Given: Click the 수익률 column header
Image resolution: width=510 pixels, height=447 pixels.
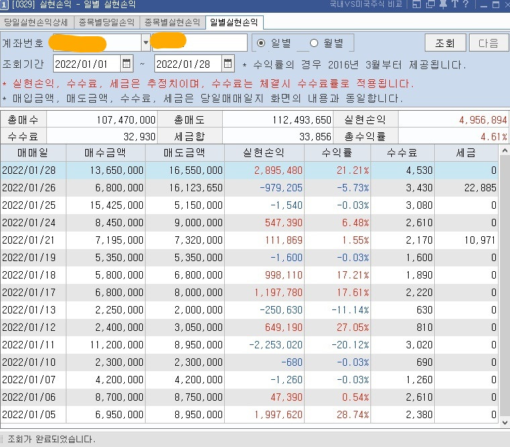Looking at the screenshot, I should [338, 152].
